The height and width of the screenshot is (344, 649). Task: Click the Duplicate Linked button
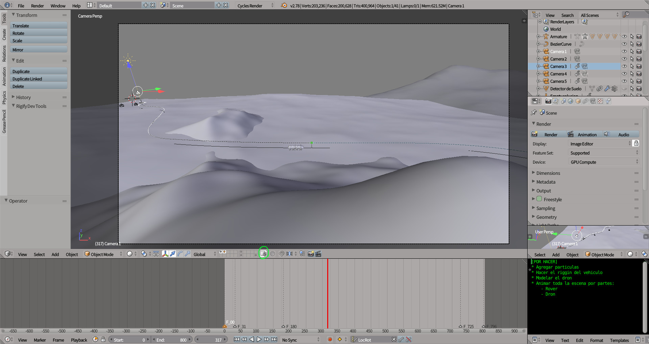(x=39, y=79)
